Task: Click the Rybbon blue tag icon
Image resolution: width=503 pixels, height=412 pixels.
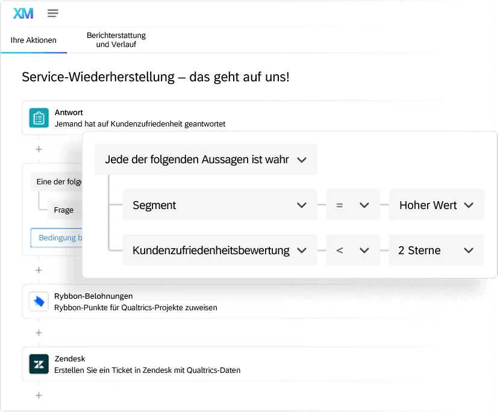Action: point(39,302)
